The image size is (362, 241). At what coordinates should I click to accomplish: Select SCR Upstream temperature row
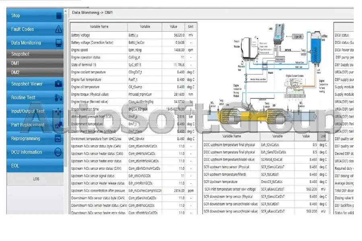tap(266, 182)
